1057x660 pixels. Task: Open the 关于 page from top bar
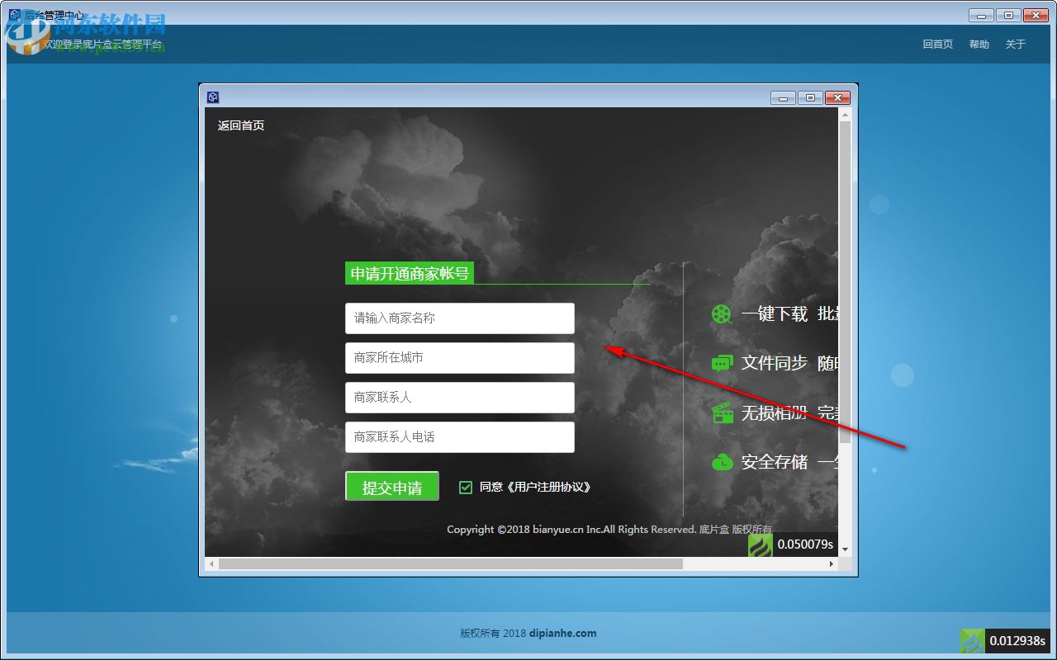[1015, 44]
